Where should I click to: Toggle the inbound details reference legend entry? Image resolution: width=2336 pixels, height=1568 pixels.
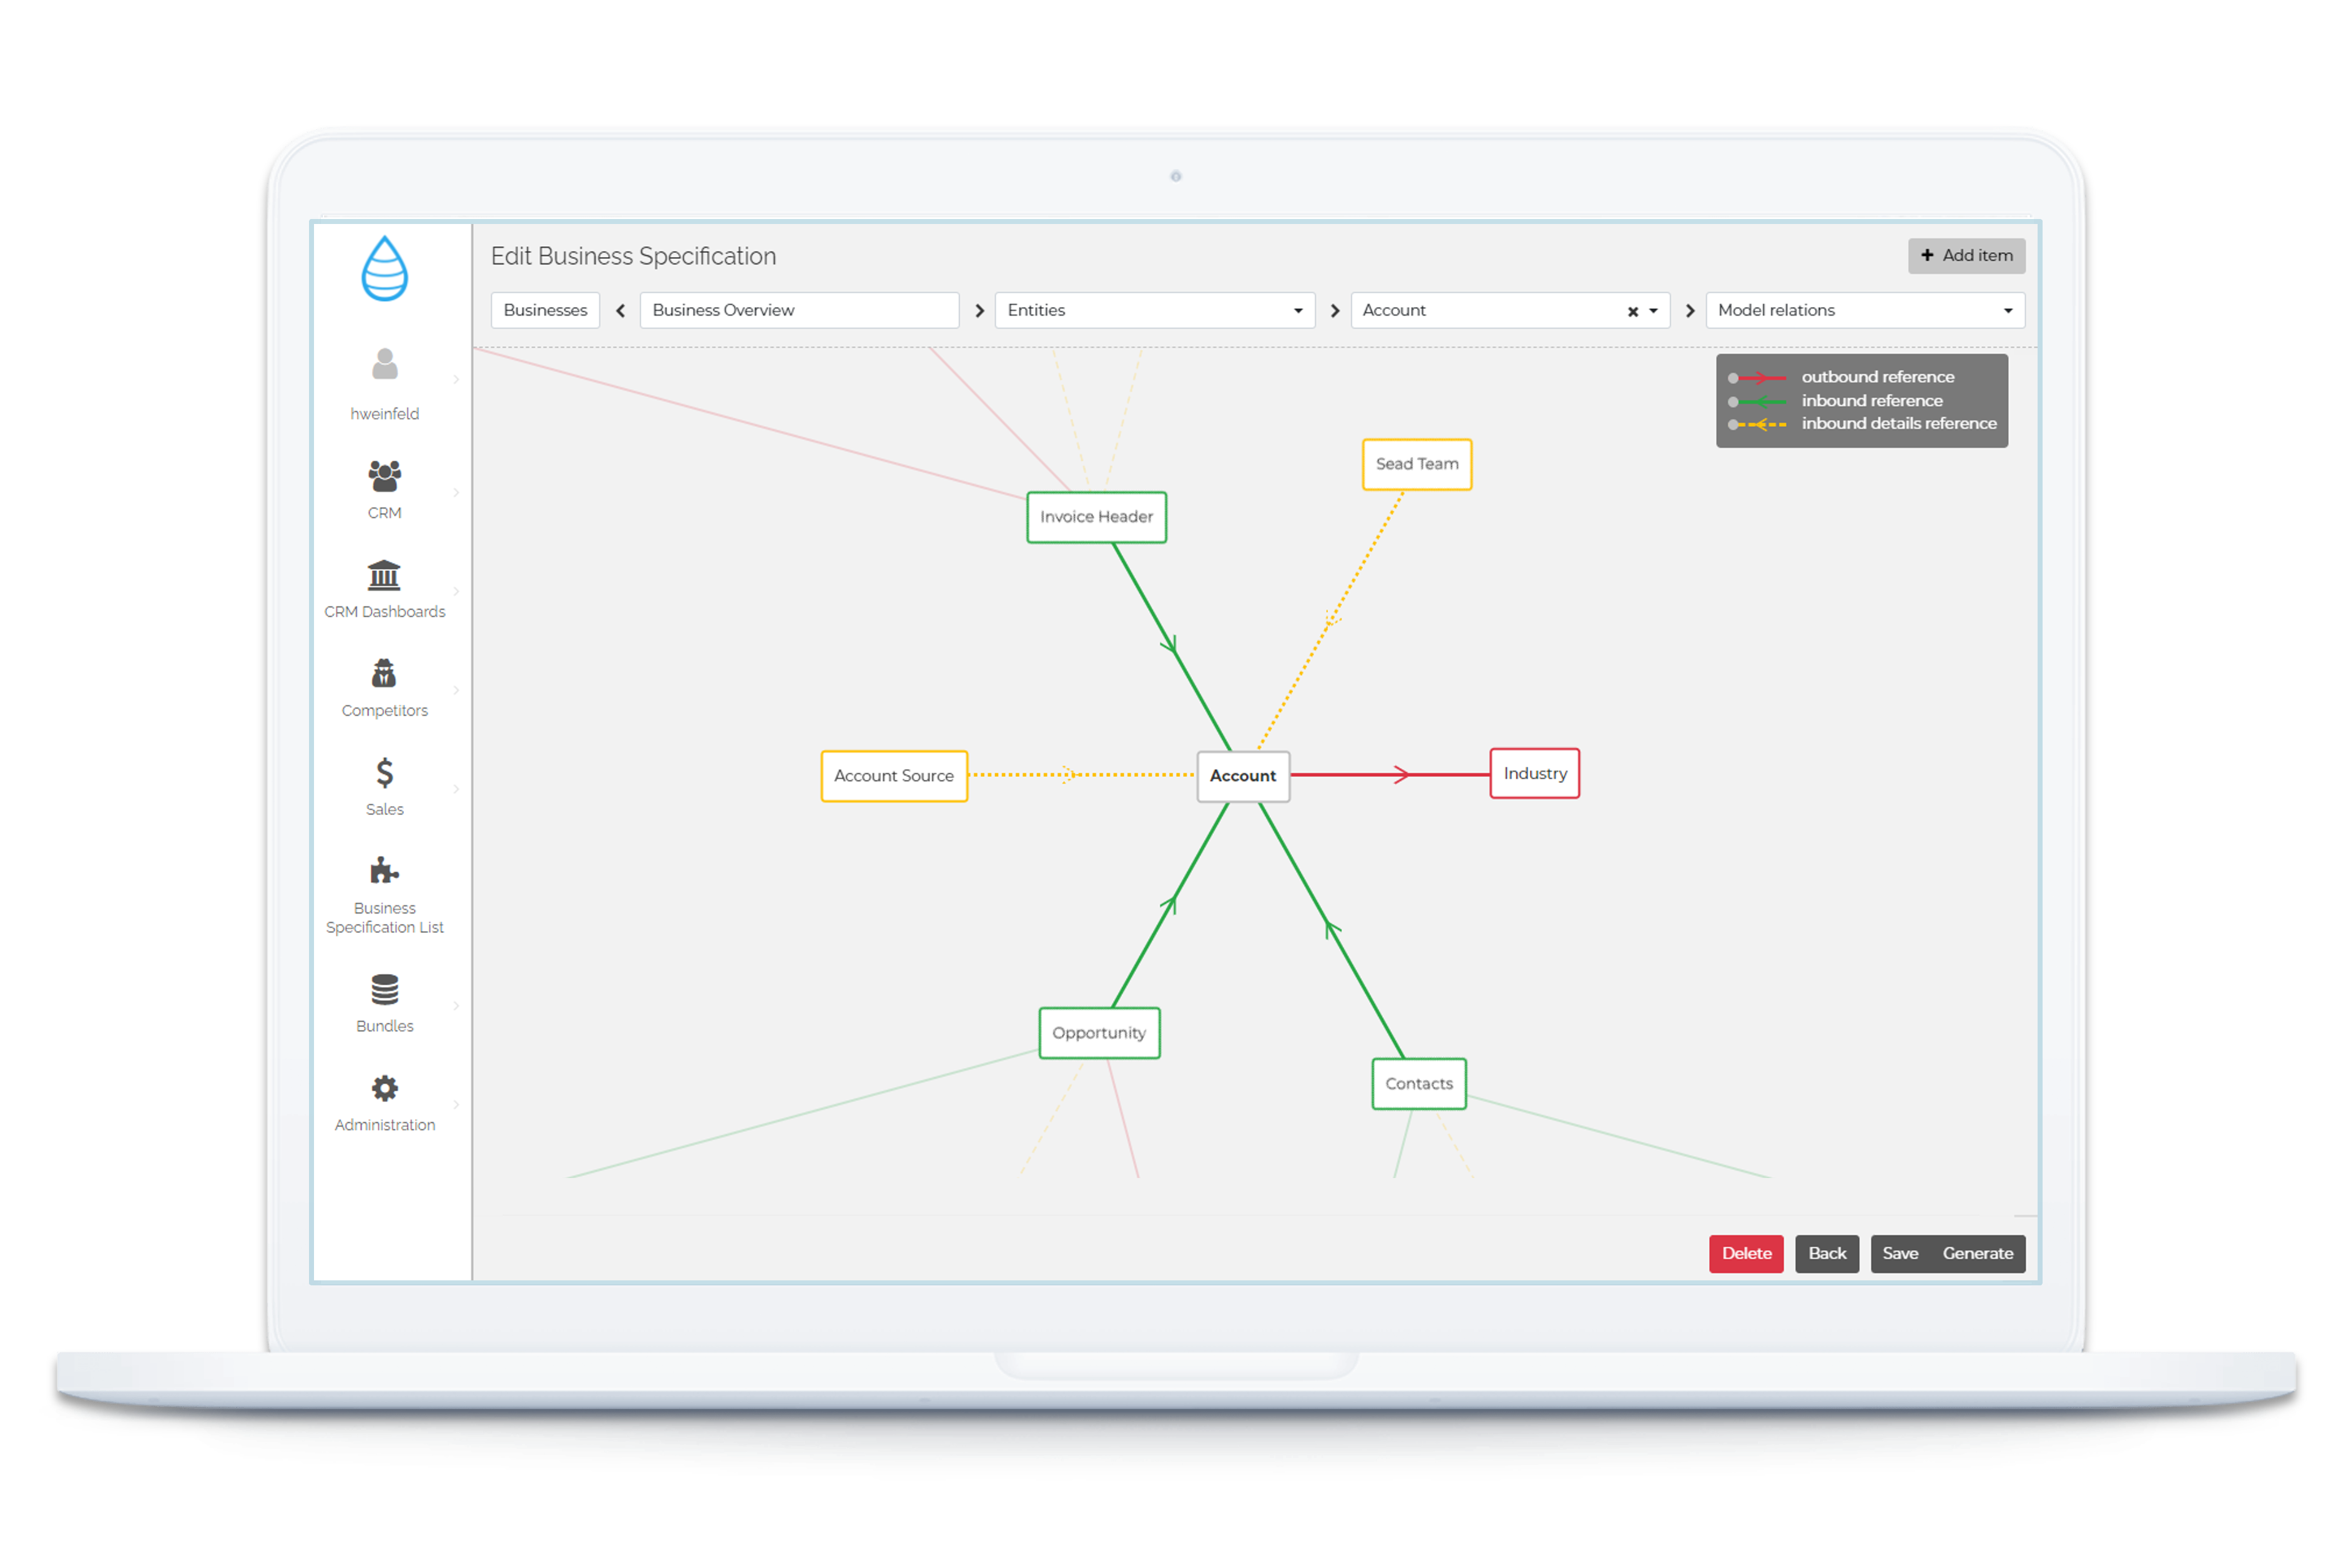point(1898,423)
